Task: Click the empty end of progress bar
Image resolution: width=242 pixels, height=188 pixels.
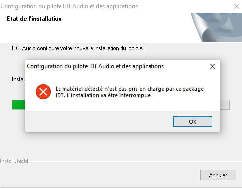Action: coord(225,105)
